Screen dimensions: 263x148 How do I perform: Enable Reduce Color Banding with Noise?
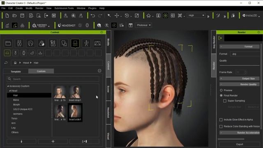[x=221, y=126]
